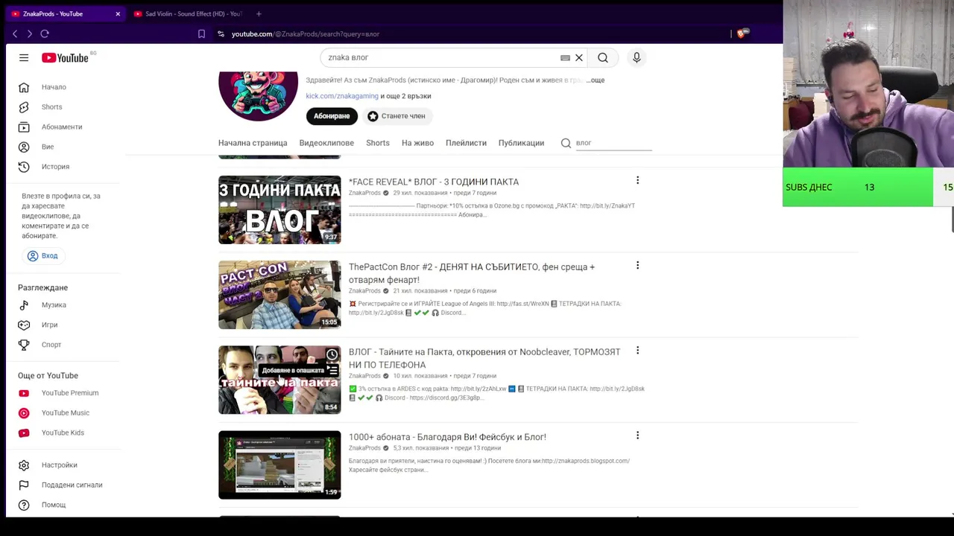This screenshot has width=954, height=536.
Task: Switch to Sad Violin Sound Effect tab
Action: (x=189, y=13)
